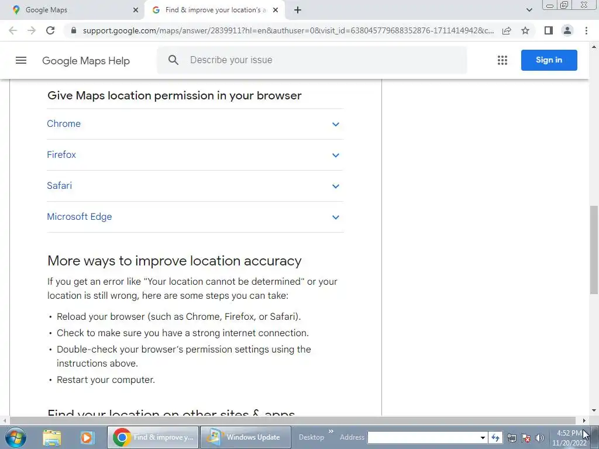Click the network tray icon
This screenshot has height=449, width=599.
[x=512, y=438]
